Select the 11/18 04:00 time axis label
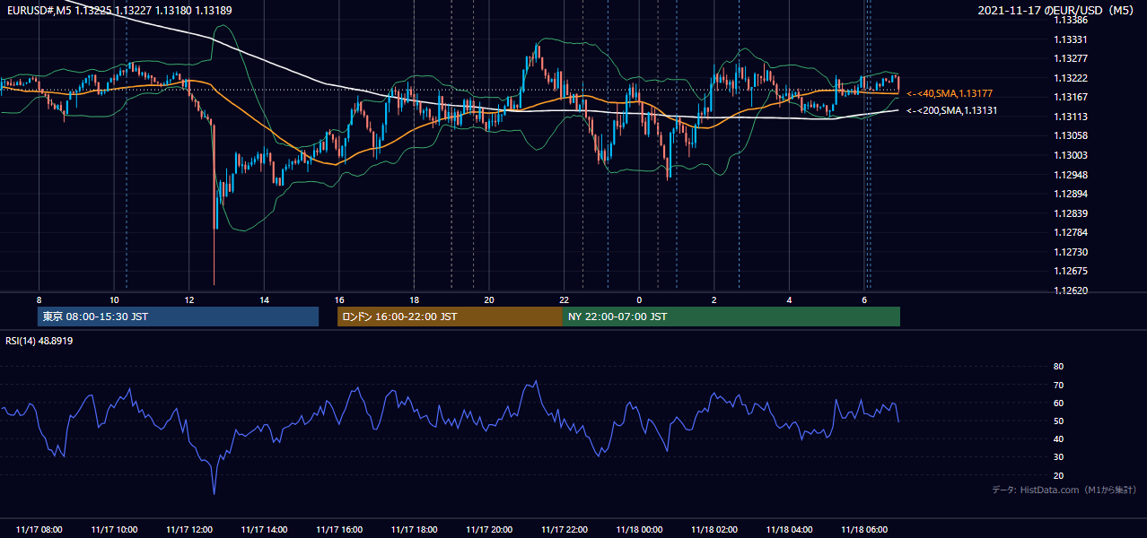Screen dimensions: 1147x538 point(789,530)
